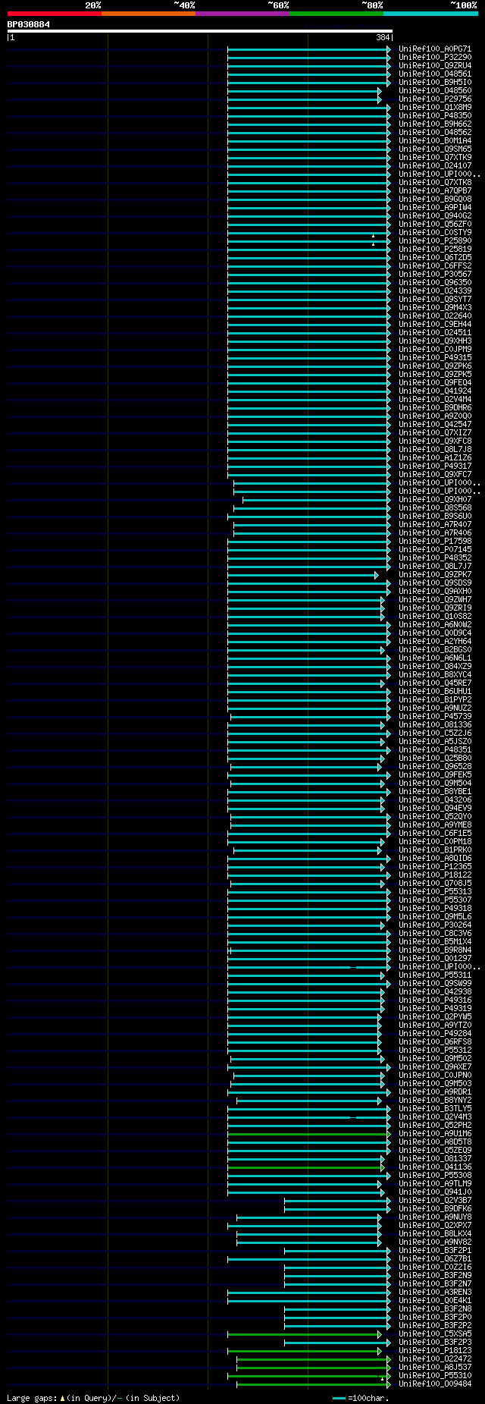Open hit UniRef100_P32290

[x=435, y=57]
